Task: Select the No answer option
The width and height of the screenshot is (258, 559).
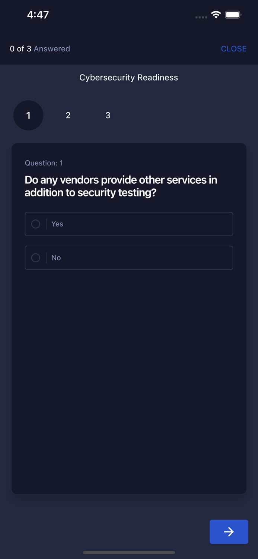Action: pos(129,258)
